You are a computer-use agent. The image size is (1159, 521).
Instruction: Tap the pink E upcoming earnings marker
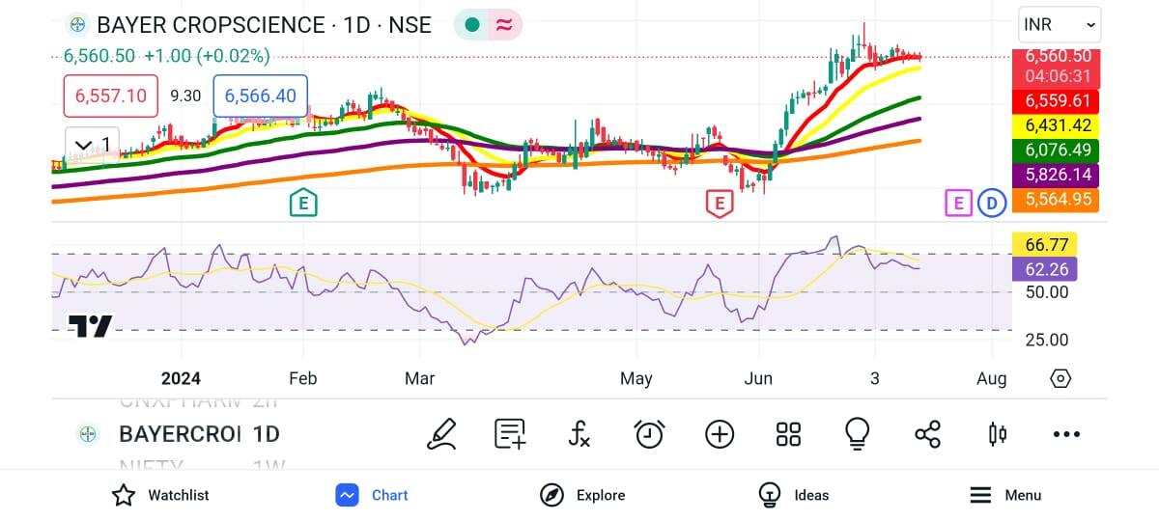(x=958, y=203)
